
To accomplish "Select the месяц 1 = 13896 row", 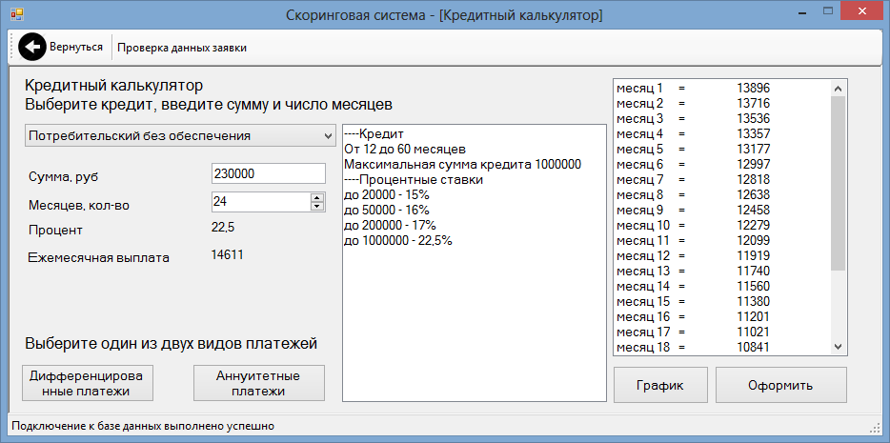I will coord(722,89).
